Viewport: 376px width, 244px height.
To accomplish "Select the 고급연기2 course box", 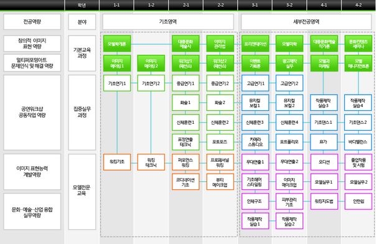I will click(289, 83).
